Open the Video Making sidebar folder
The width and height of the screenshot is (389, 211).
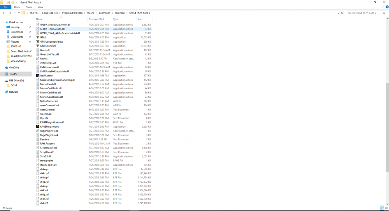pyautogui.click(x=18, y=61)
